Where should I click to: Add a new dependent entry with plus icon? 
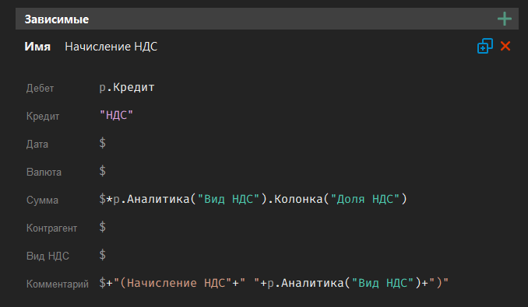[505, 19]
